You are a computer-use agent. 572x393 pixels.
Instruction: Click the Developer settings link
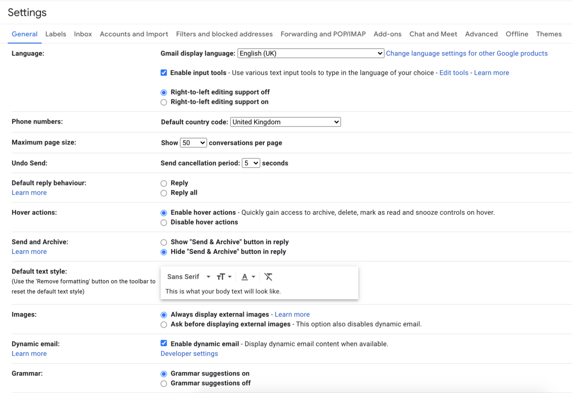tap(189, 354)
